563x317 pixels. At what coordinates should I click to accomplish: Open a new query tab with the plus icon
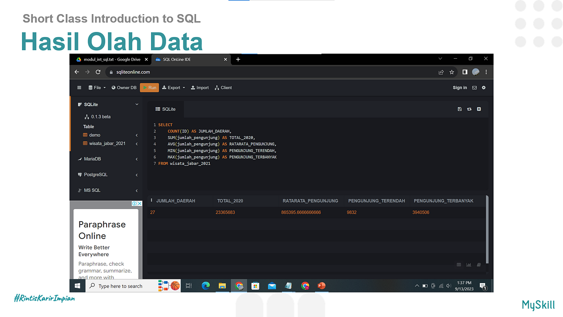click(x=479, y=108)
